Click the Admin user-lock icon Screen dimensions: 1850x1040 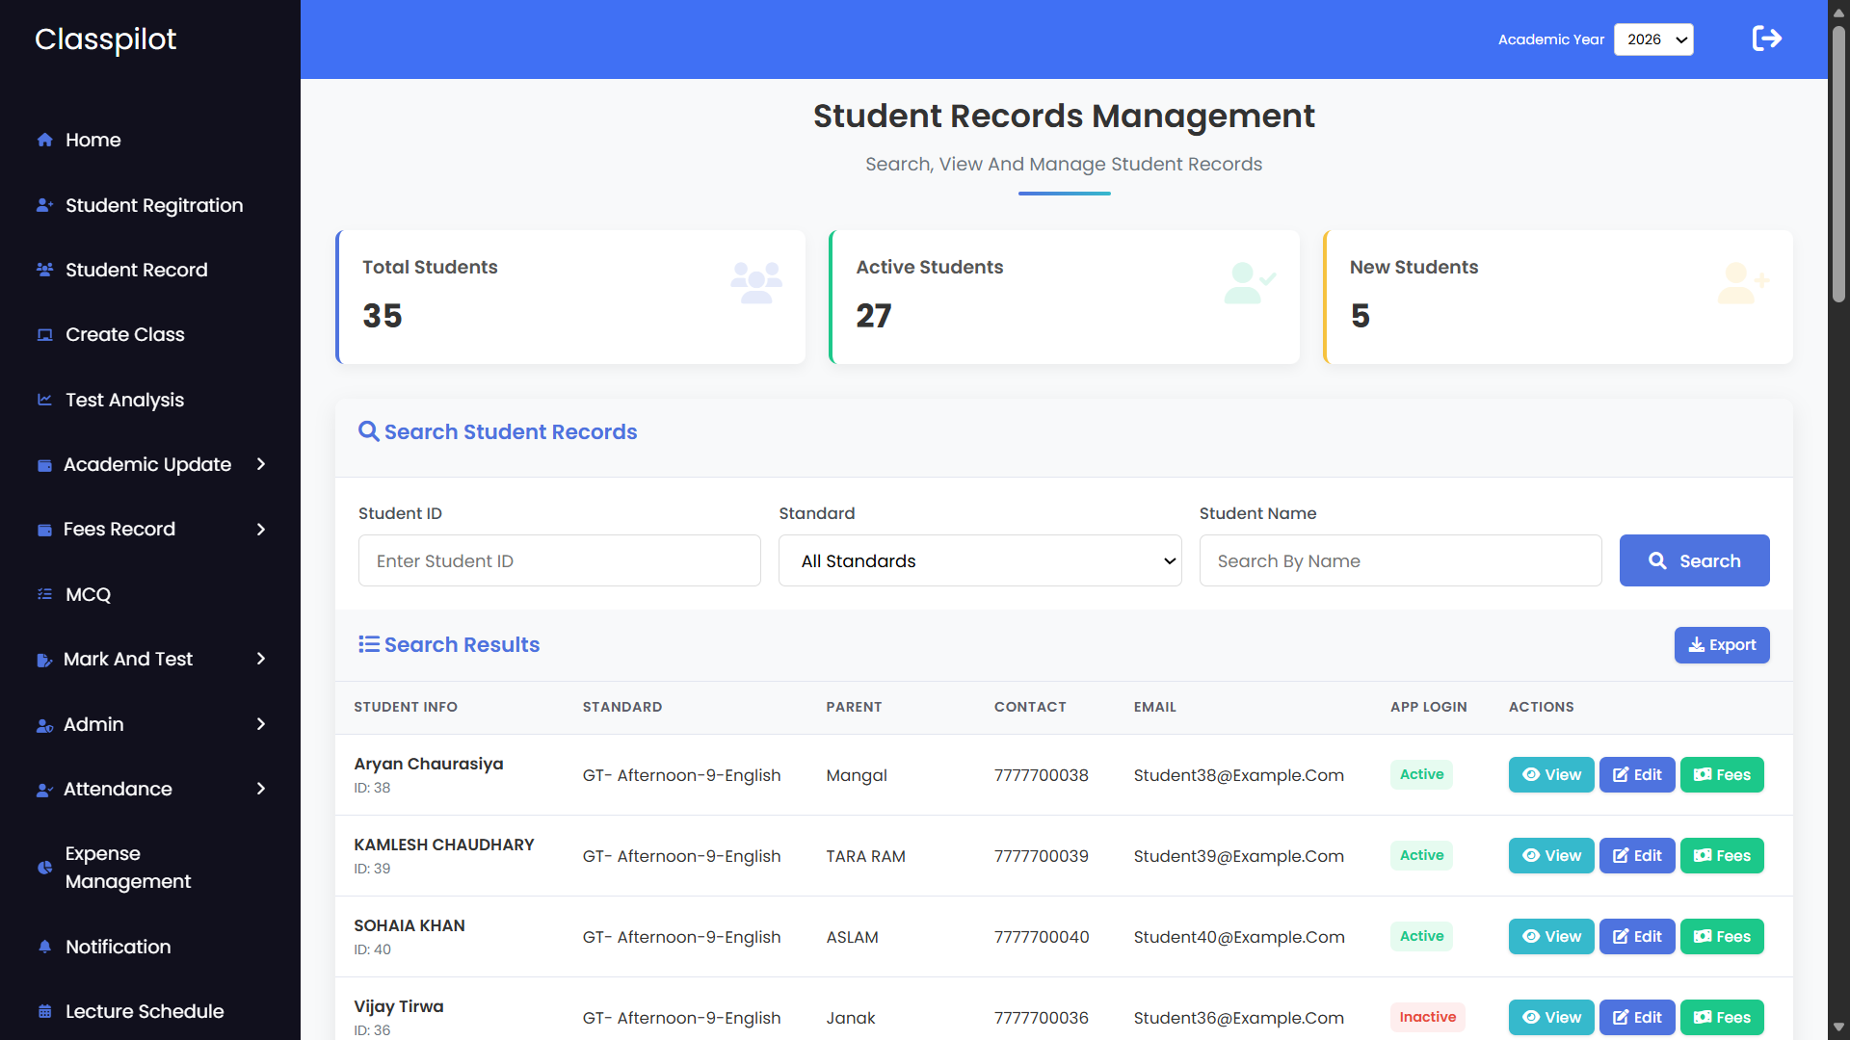44,725
